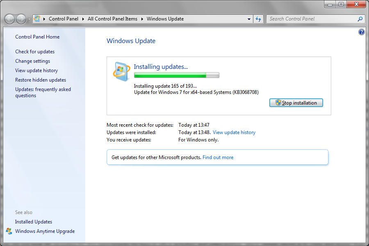Click the Windows Anytime Upgrade flag icon
369x246 pixels.
[9, 231]
